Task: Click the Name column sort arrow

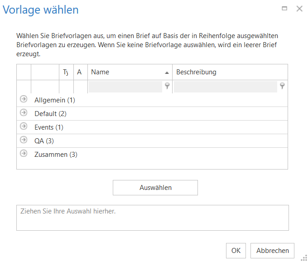Action: 167,73
